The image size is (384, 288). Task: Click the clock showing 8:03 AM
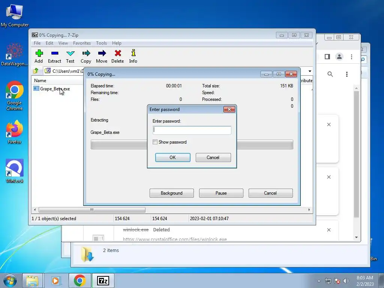pyautogui.click(x=365, y=281)
